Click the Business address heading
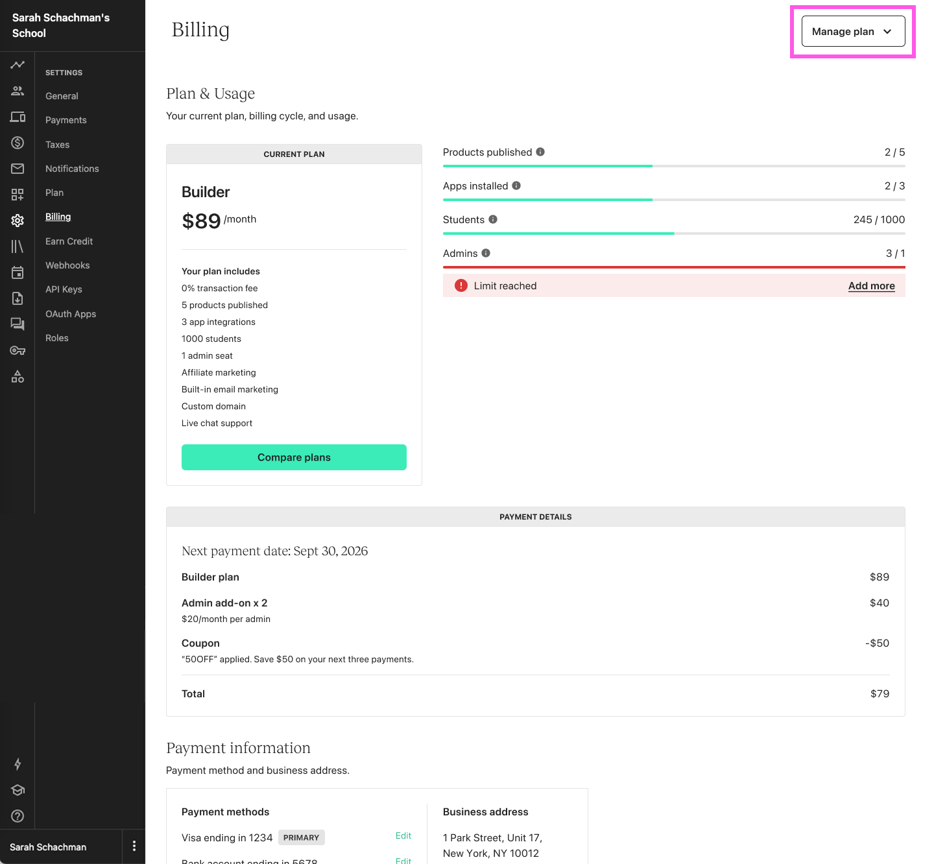This screenshot has width=934, height=864. (485, 812)
